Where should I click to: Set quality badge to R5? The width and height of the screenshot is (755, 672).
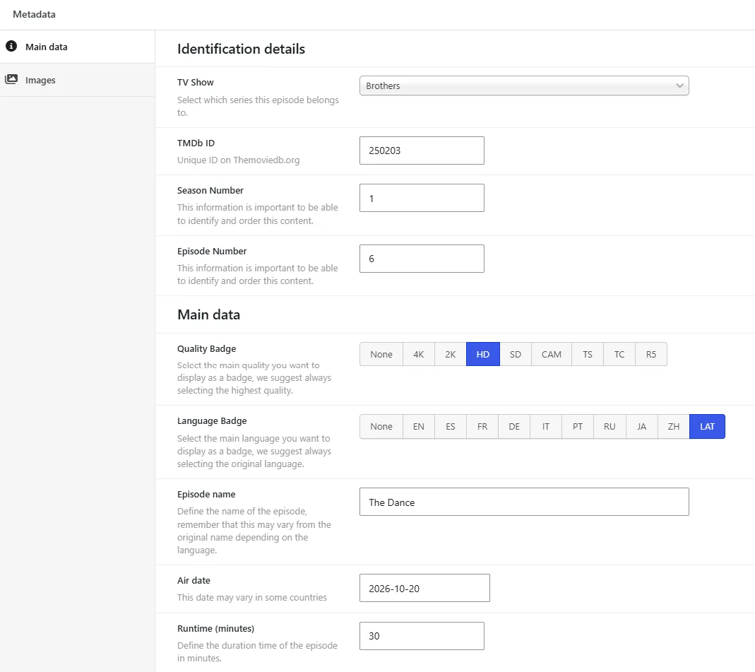click(651, 354)
